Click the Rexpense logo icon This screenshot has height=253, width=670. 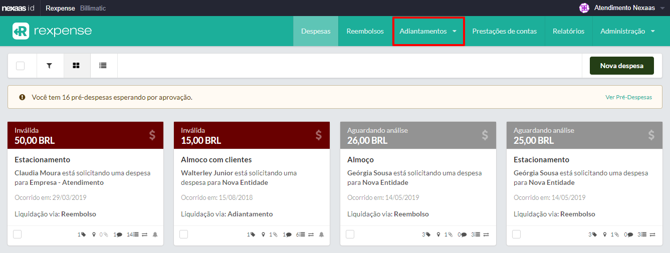21,31
